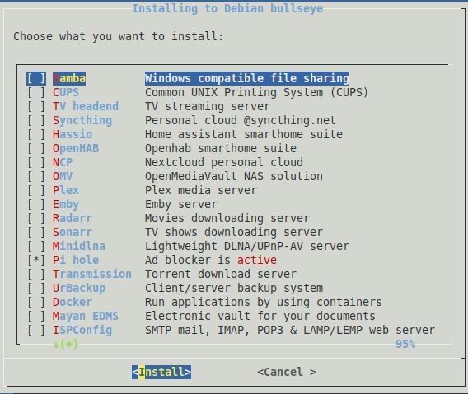Click 'Openhab smarthome suite' description
Screen dimensions: 468x394
pos(221,148)
